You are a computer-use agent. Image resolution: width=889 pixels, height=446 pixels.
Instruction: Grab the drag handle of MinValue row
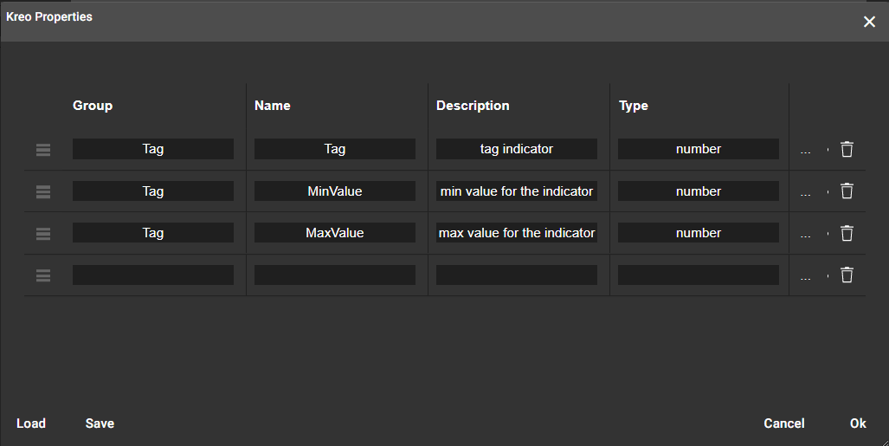(x=43, y=191)
